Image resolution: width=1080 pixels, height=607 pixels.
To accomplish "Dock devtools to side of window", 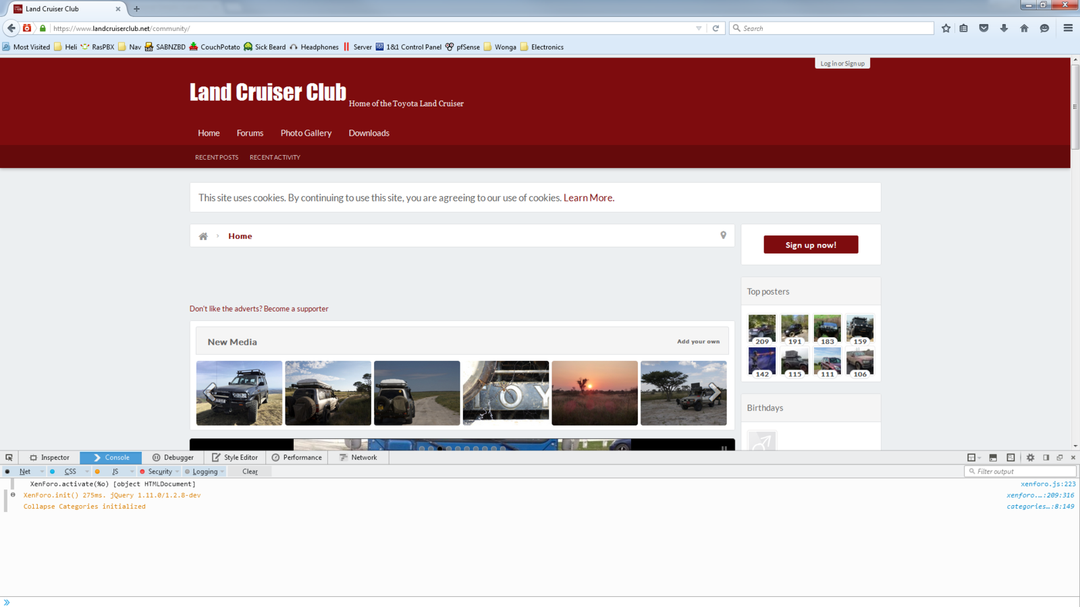I will click(x=1046, y=457).
